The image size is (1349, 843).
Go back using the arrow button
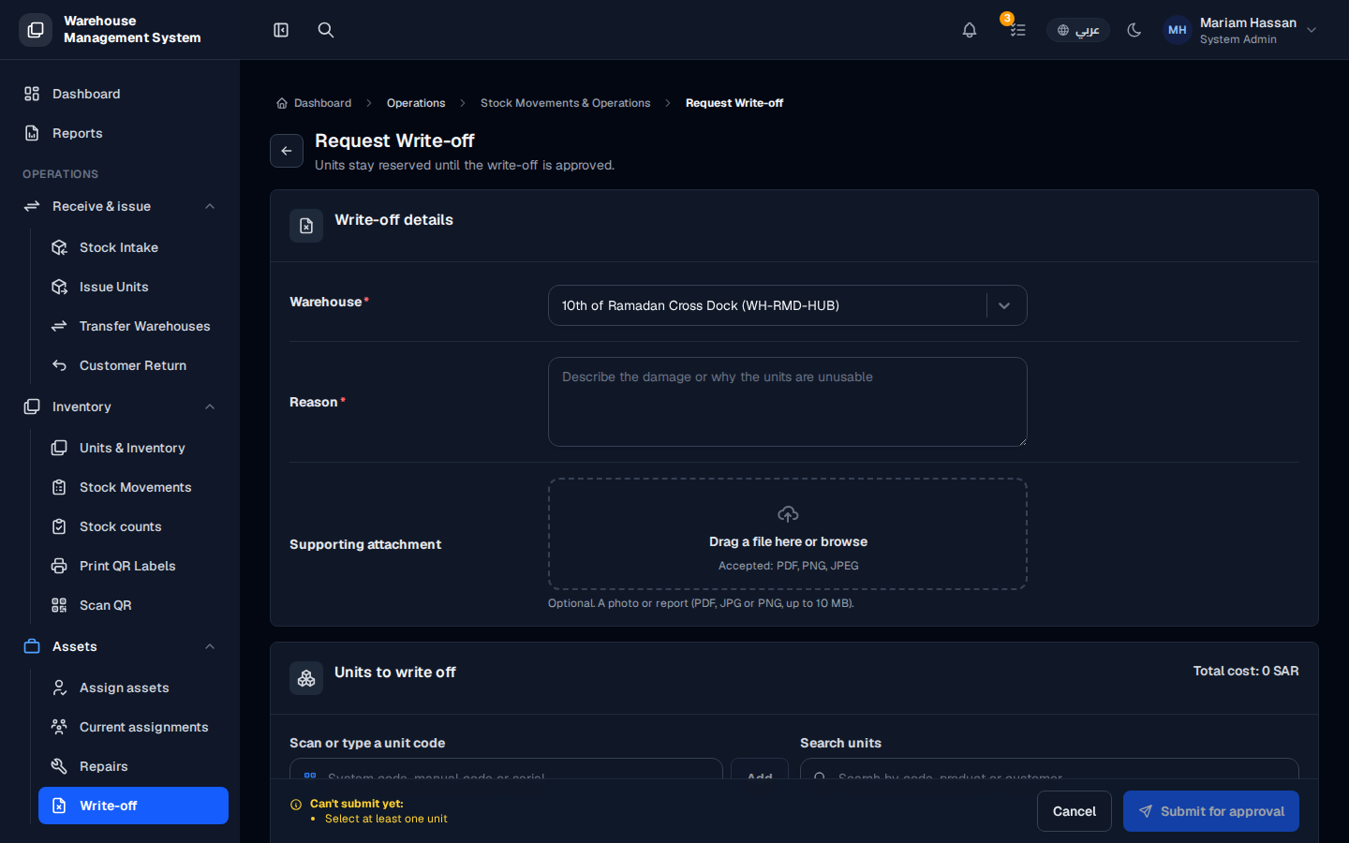287,151
